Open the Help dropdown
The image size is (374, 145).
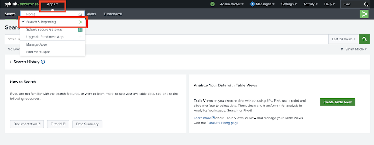(329, 4)
